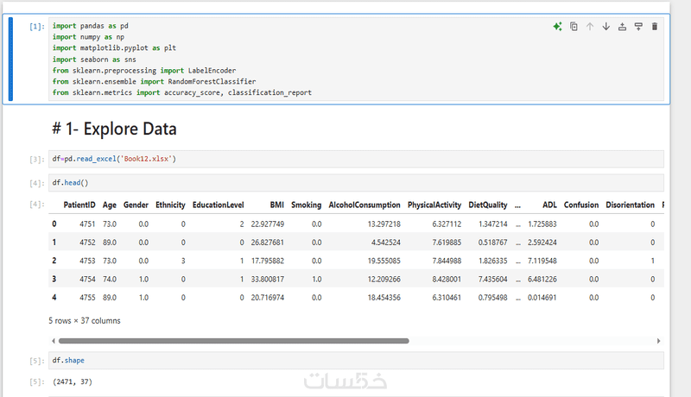Click the Age column header
This screenshot has height=397, width=691.
[110, 205]
